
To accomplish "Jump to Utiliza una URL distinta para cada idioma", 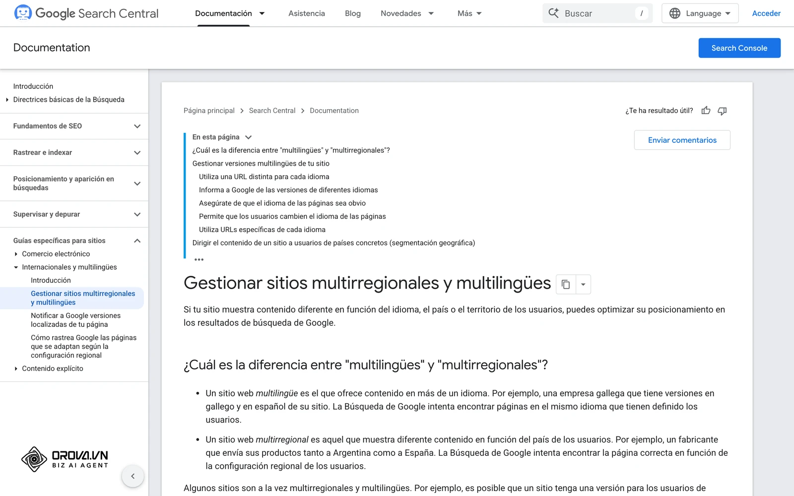I will tap(264, 177).
